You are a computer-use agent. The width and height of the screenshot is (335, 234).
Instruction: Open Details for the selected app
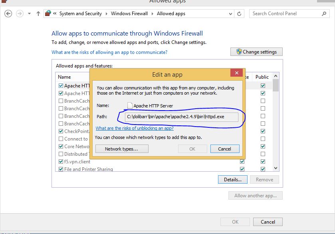[233, 180]
